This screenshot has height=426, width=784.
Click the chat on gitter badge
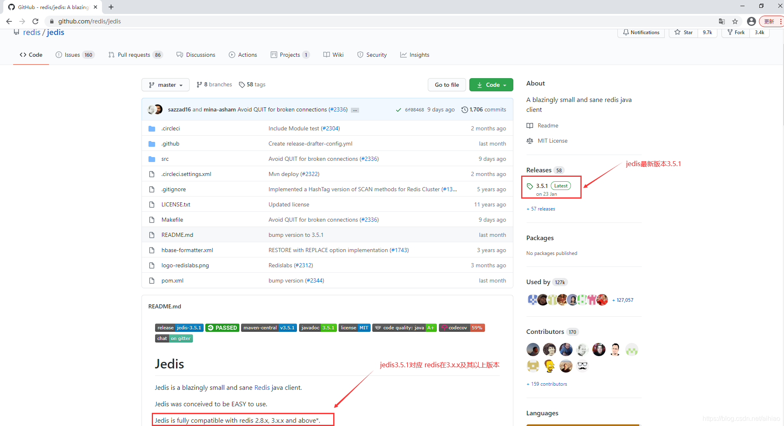174,338
